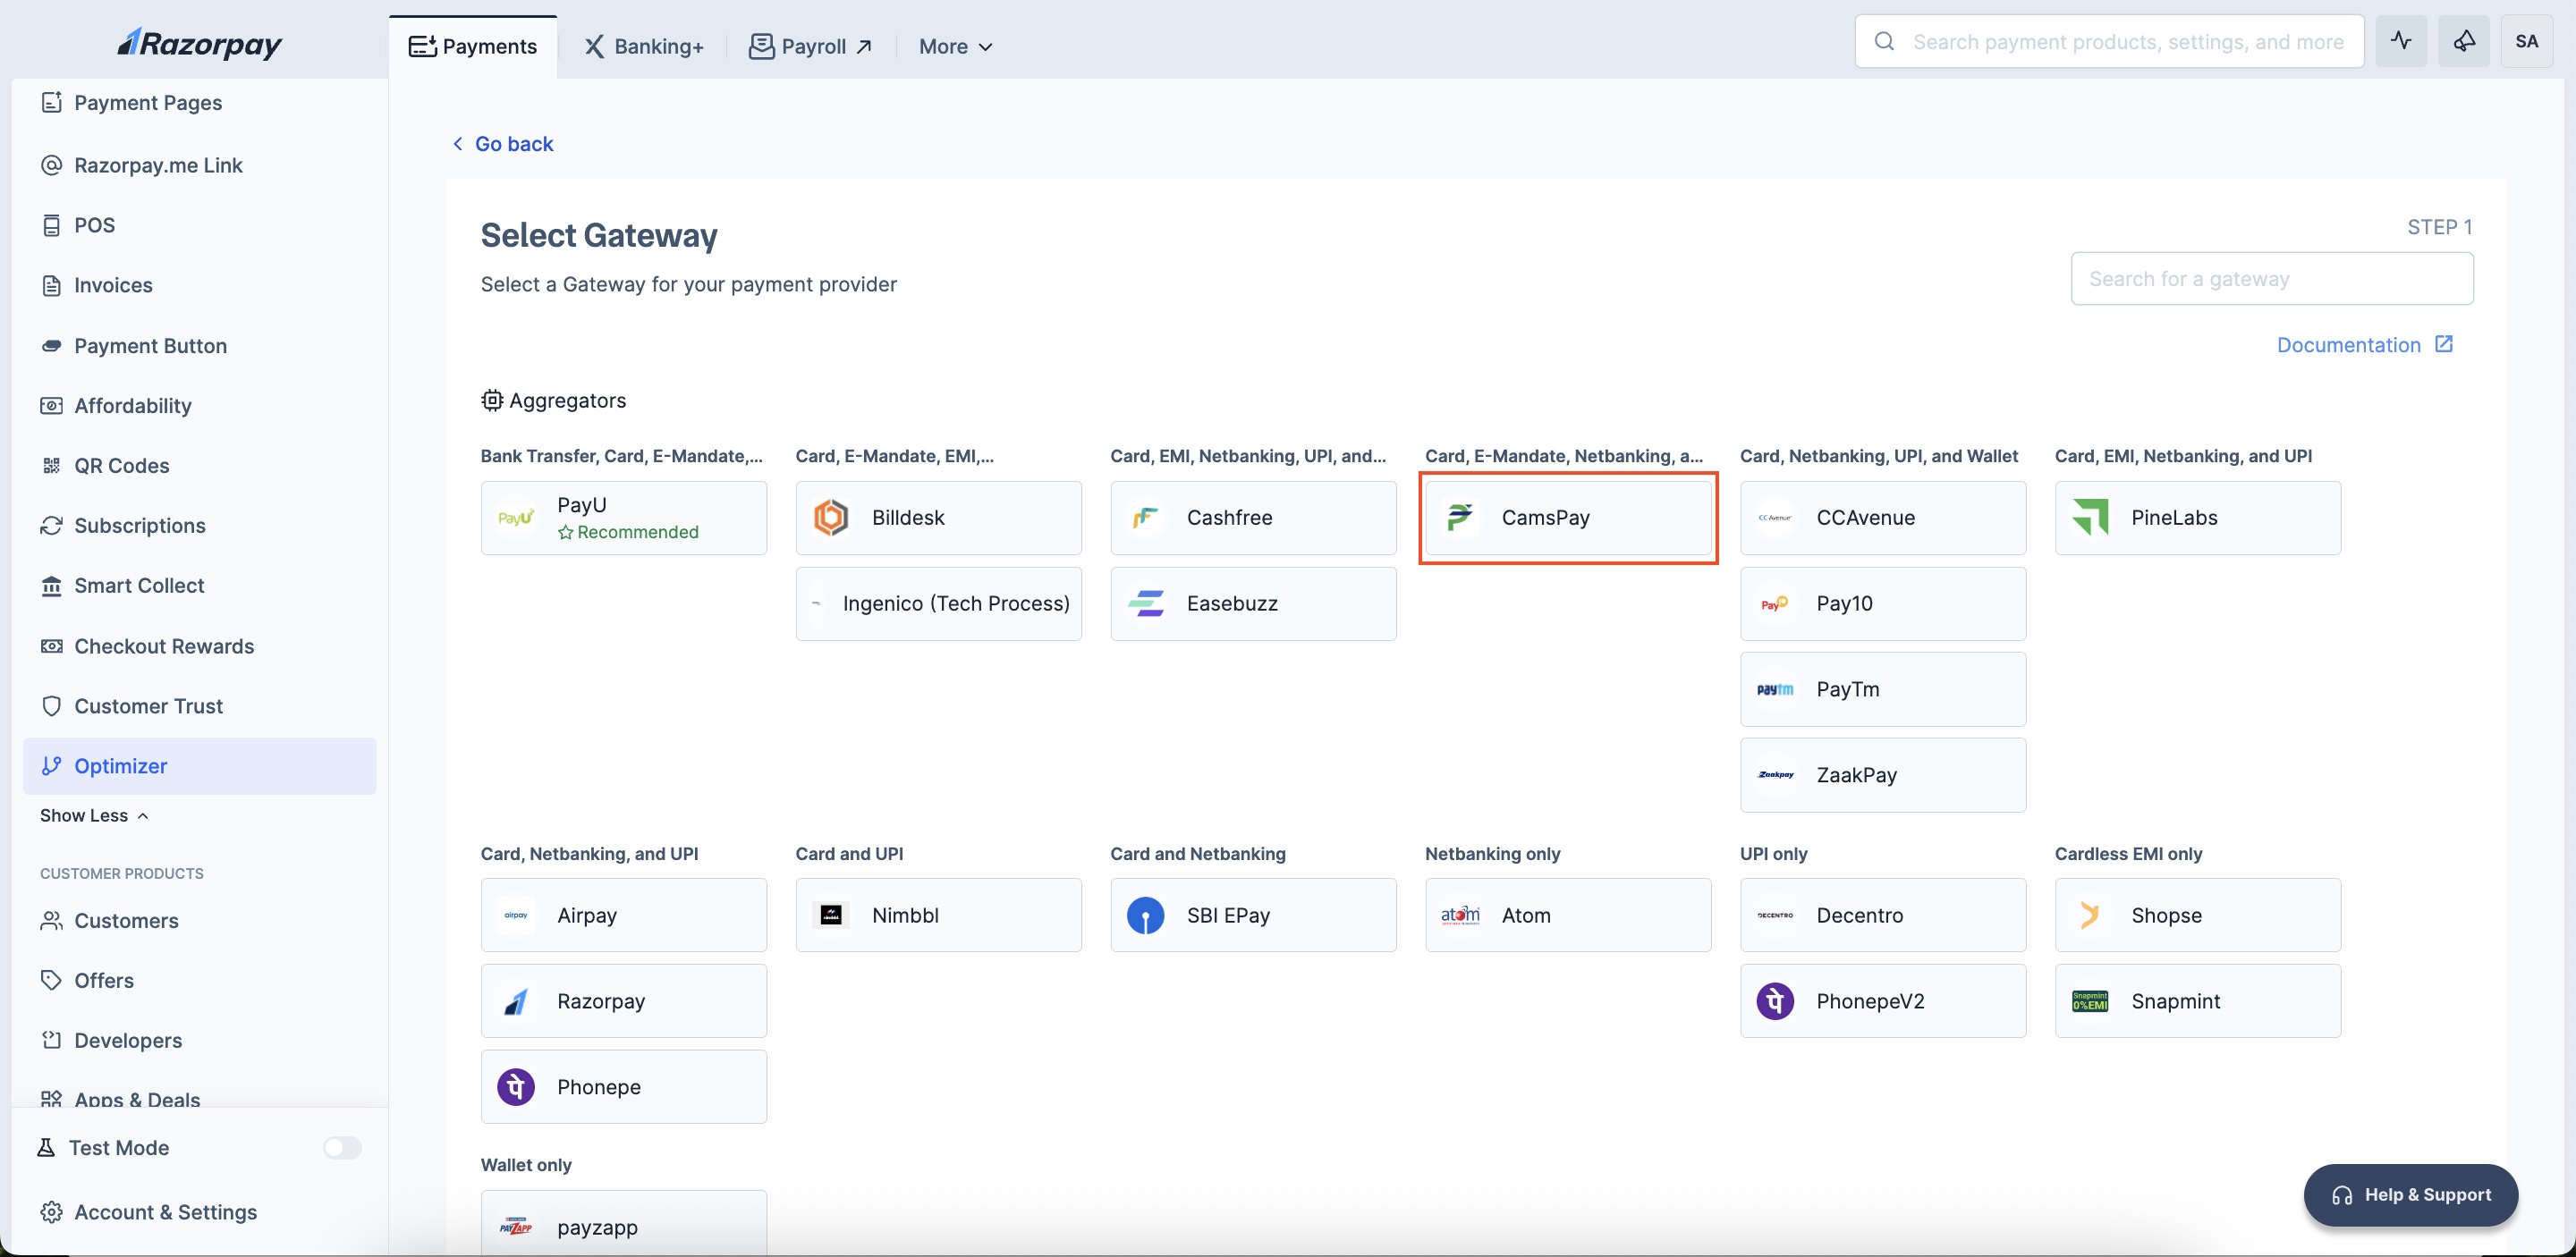Viewport: 2576px width, 1257px height.
Task: Click the Smart Collect bank icon
Action: pos(51,586)
